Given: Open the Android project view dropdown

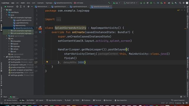Looking at the screenshot, I should [9, 6].
